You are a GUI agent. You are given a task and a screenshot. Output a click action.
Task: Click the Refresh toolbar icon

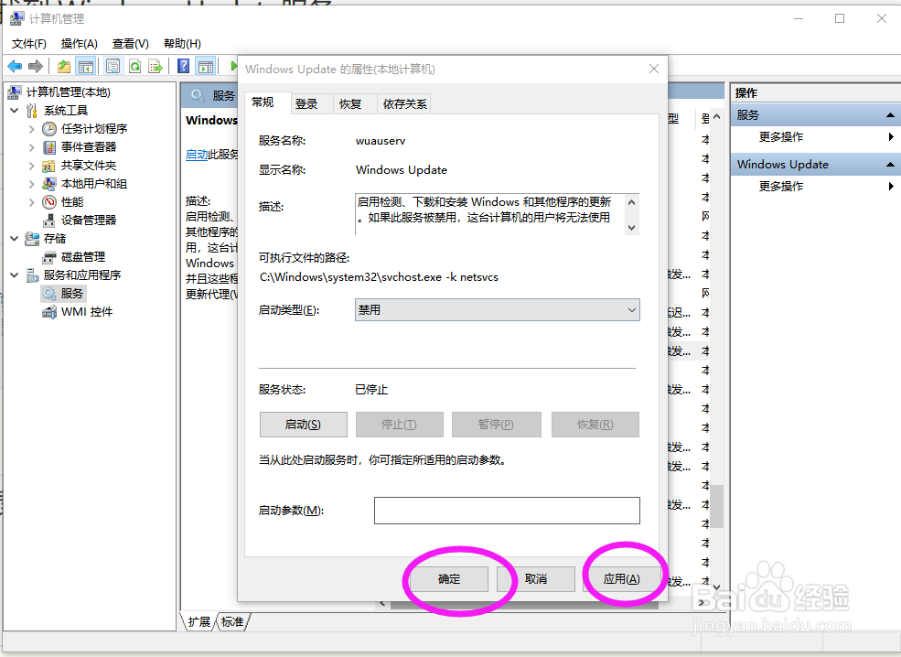[x=134, y=65]
